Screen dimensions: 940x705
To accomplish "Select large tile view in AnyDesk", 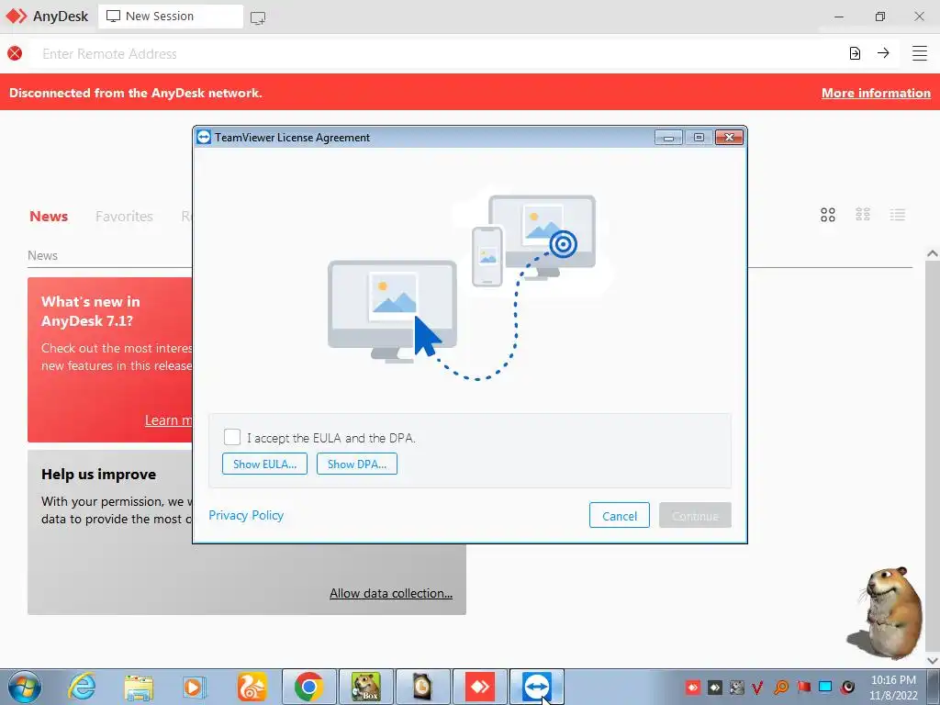I will click(x=828, y=215).
